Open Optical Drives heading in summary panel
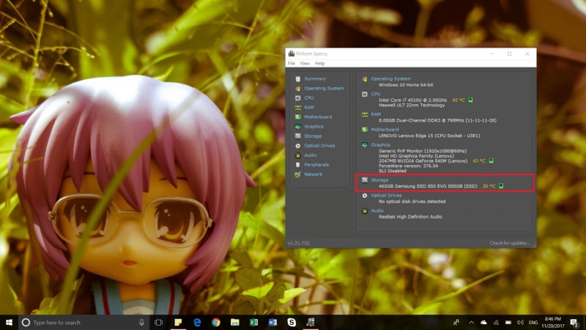 pyautogui.click(x=386, y=196)
